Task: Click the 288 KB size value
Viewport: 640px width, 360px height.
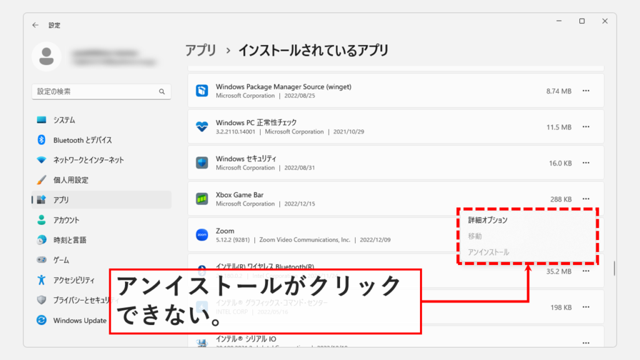Action: pos(561,199)
